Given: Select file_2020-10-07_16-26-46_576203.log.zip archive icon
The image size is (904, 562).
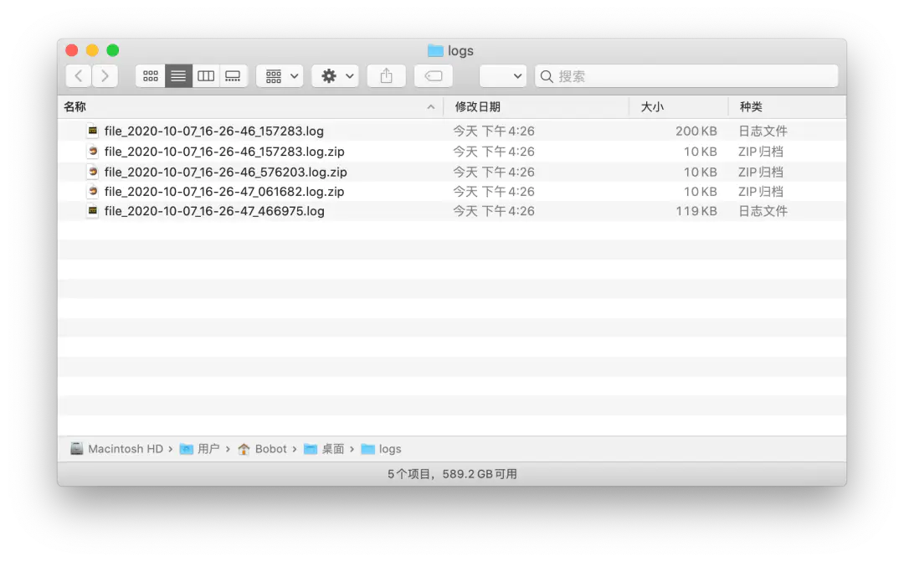Looking at the screenshot, I should [93, 172].
